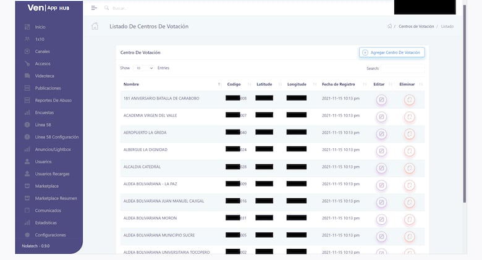Sort table by Nombre column
This screenshot has height=260, width=482.
pyautogui.click(x=171, y=84)
